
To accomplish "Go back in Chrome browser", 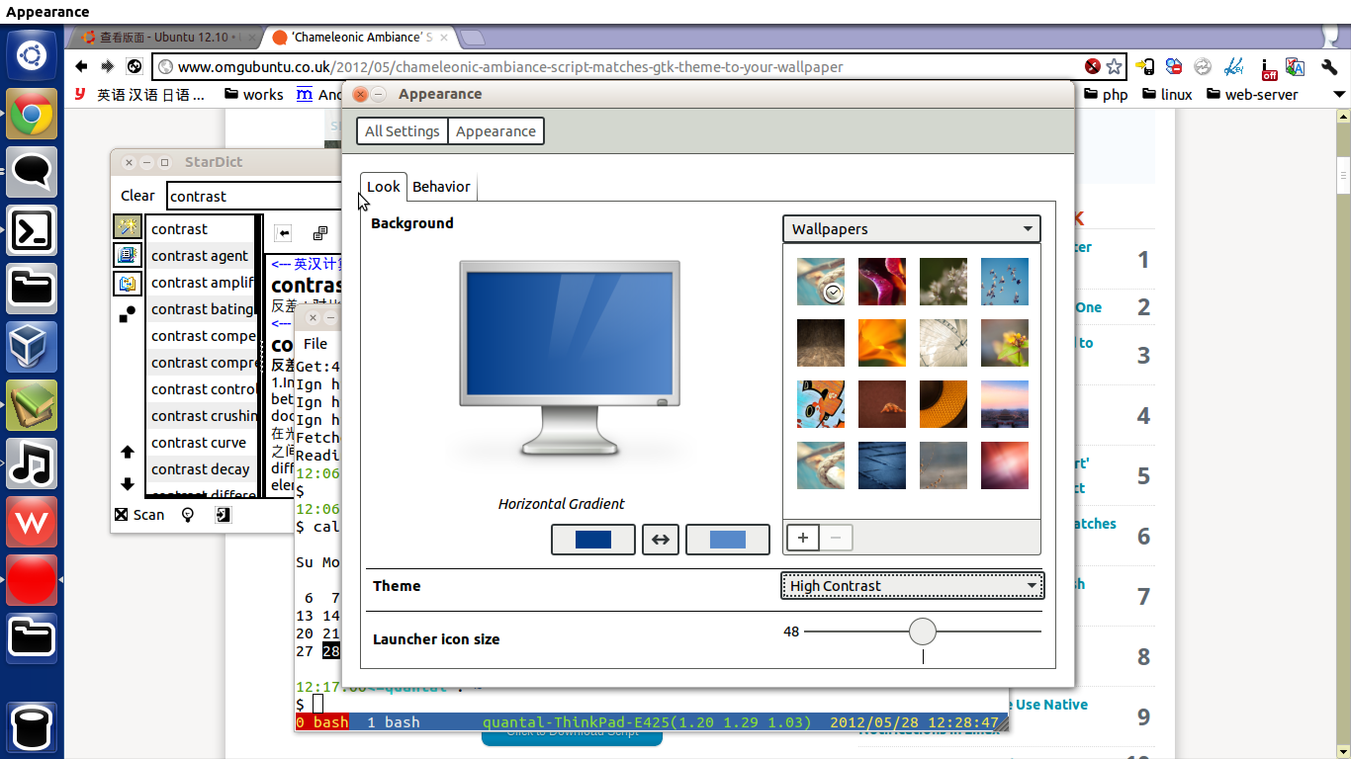I will [x=81, y=66].
